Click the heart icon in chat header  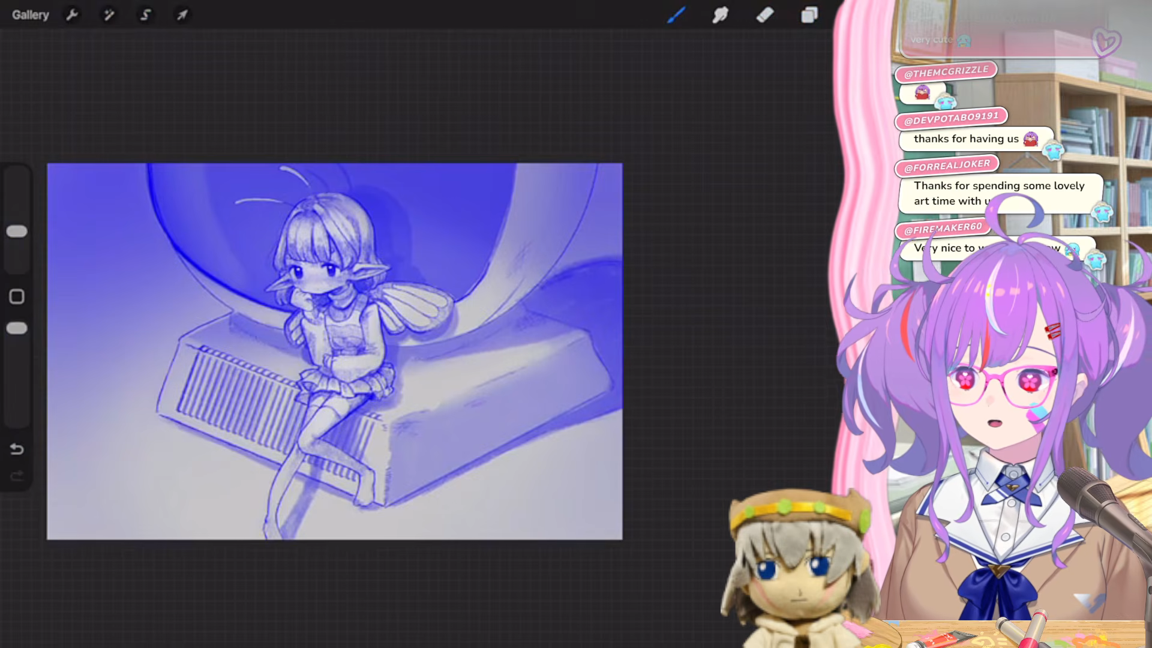point(1105,42)
